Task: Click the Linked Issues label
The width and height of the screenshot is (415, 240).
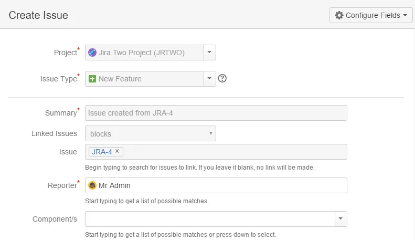Action: (x=54, y=133)
